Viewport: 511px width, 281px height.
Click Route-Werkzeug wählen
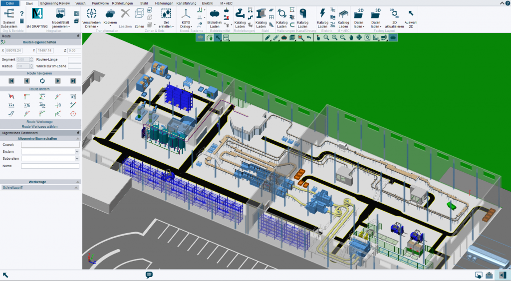pos(40,126)
